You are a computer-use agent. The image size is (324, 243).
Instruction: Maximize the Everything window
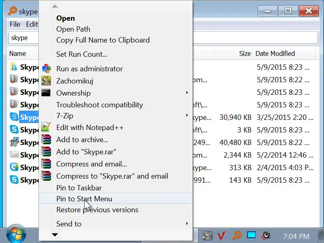point(288,11)
